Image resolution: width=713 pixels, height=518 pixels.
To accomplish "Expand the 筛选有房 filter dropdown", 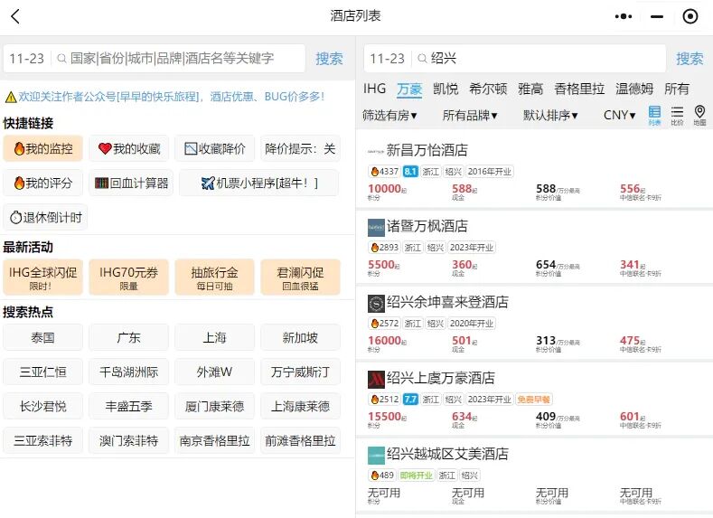I will coord(389,116).
